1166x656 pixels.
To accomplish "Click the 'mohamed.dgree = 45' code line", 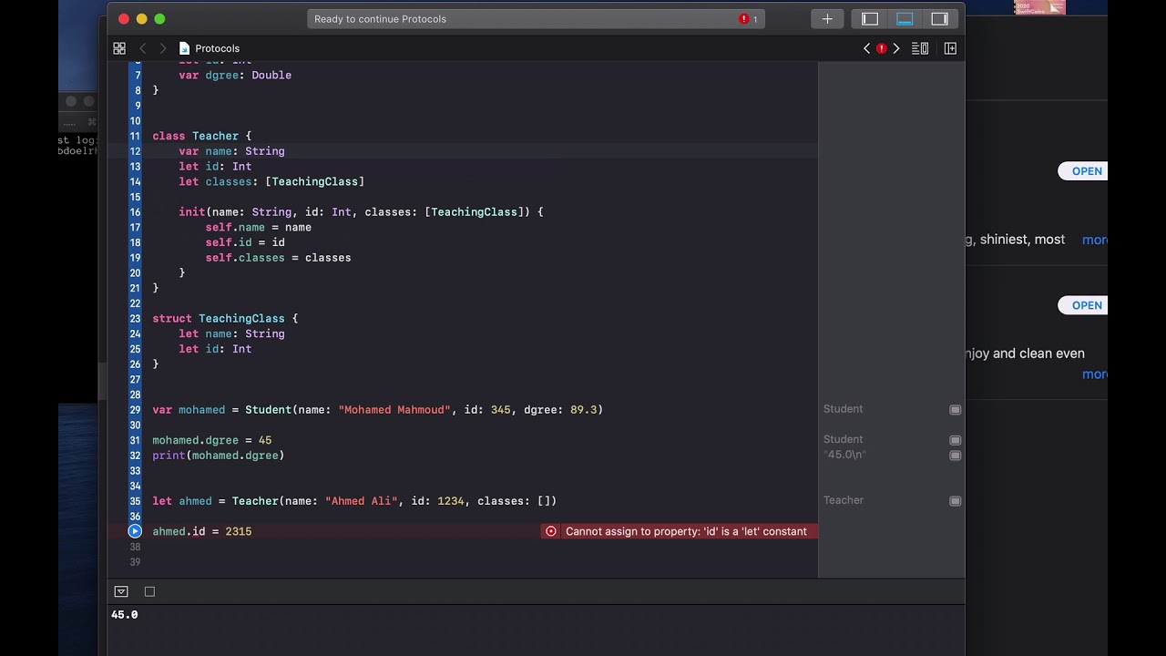I will (212, 440).
